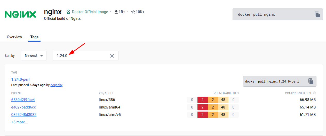326x136 pixels.
Task: Click the red 2 cell for linux/arm/v5
Action: pos(203,115)
